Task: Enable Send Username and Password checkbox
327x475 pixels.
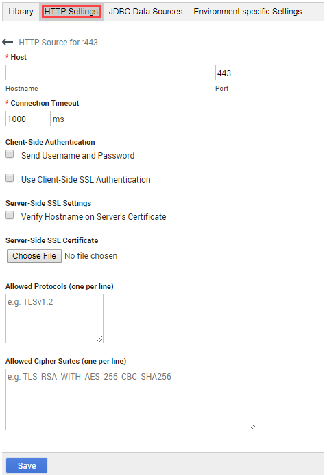Action: pyautogui.click(x=10, y=154)
